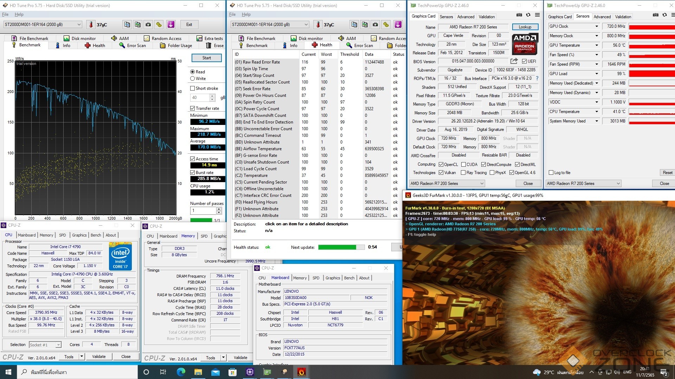675x379 pixels.
Task: Click the BIOS export share icon
Action: click(x=514, y=61)
